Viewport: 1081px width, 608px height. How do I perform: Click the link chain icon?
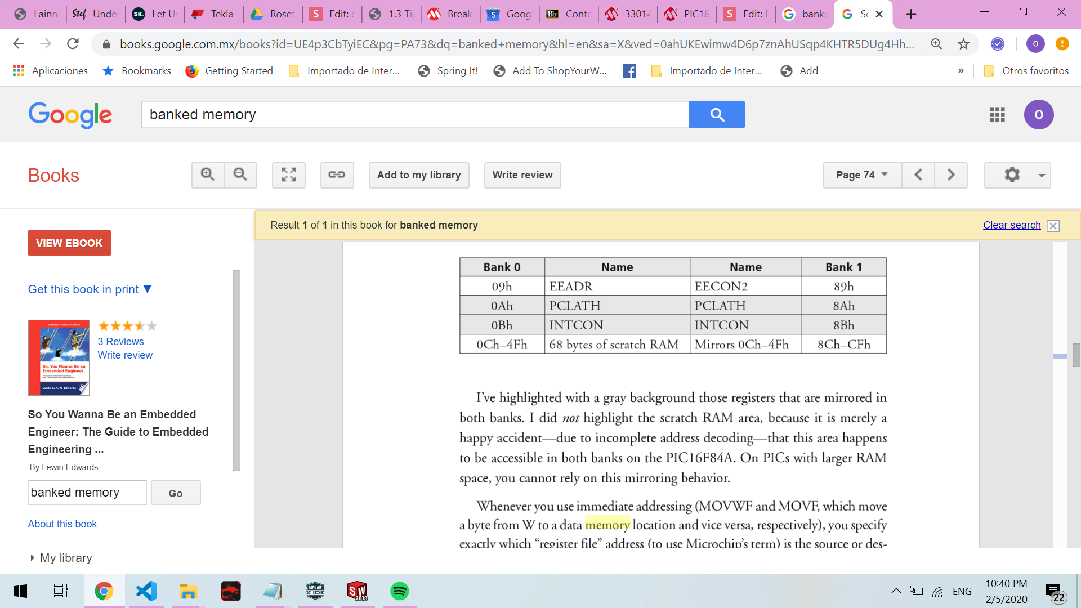click(x=337, y=175)
